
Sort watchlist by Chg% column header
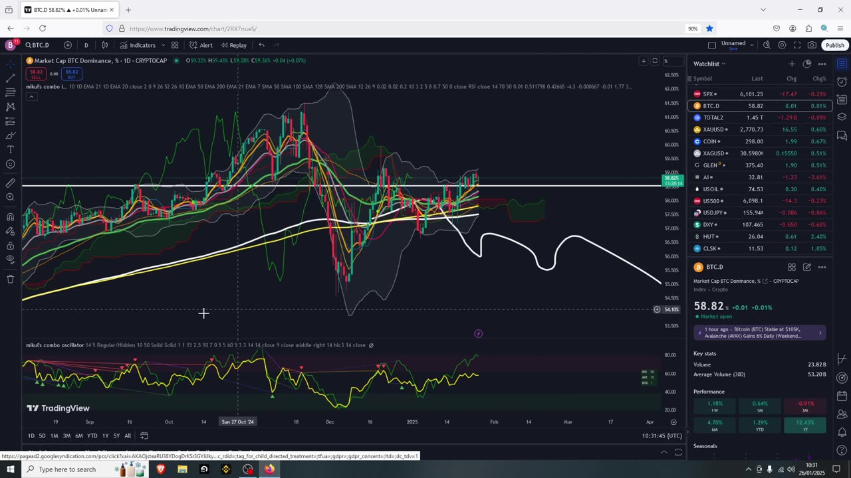coord(820,78)
